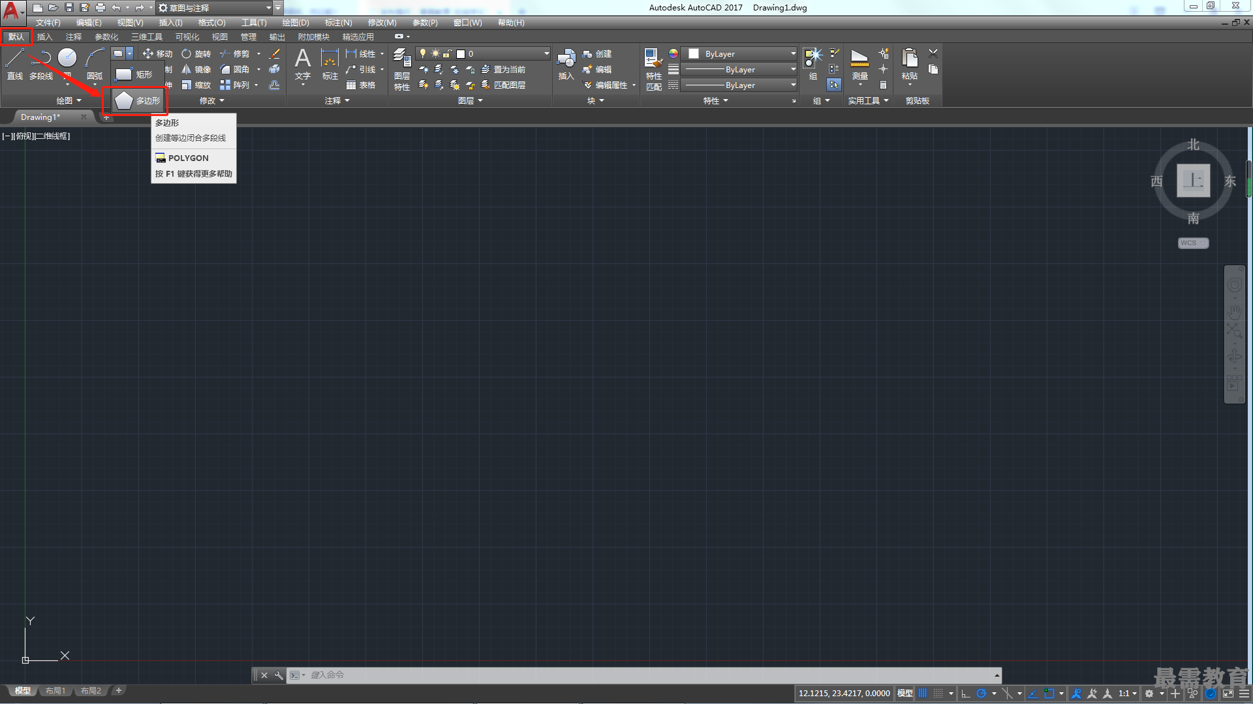The width and height of the screenshot is (1253, 704).
Task: Activate the Move (移动) command
Action: pos(157,54)
